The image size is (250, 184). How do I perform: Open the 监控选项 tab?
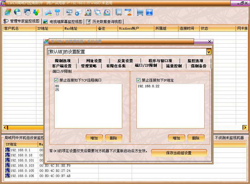tap(195, 61)
